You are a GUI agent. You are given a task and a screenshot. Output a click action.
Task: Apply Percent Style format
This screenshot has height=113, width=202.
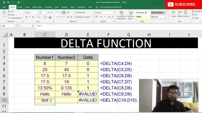click(x=102, y=17)
